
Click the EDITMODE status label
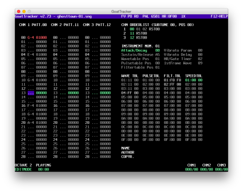coord(23,169)
